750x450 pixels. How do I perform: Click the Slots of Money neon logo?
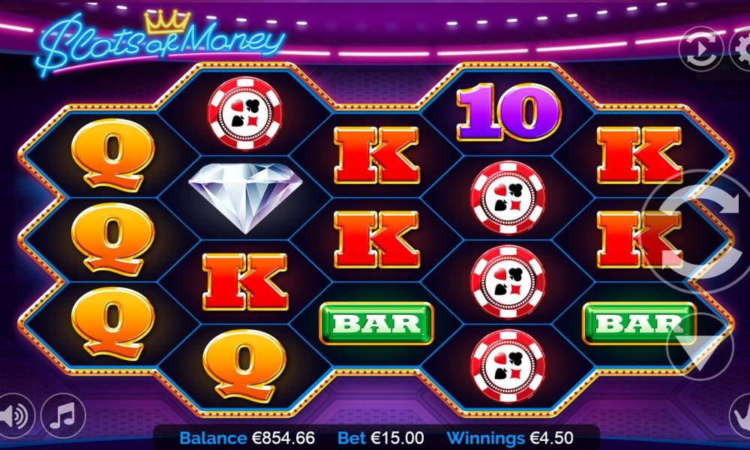pyautogui.click(x=160, y=42)
